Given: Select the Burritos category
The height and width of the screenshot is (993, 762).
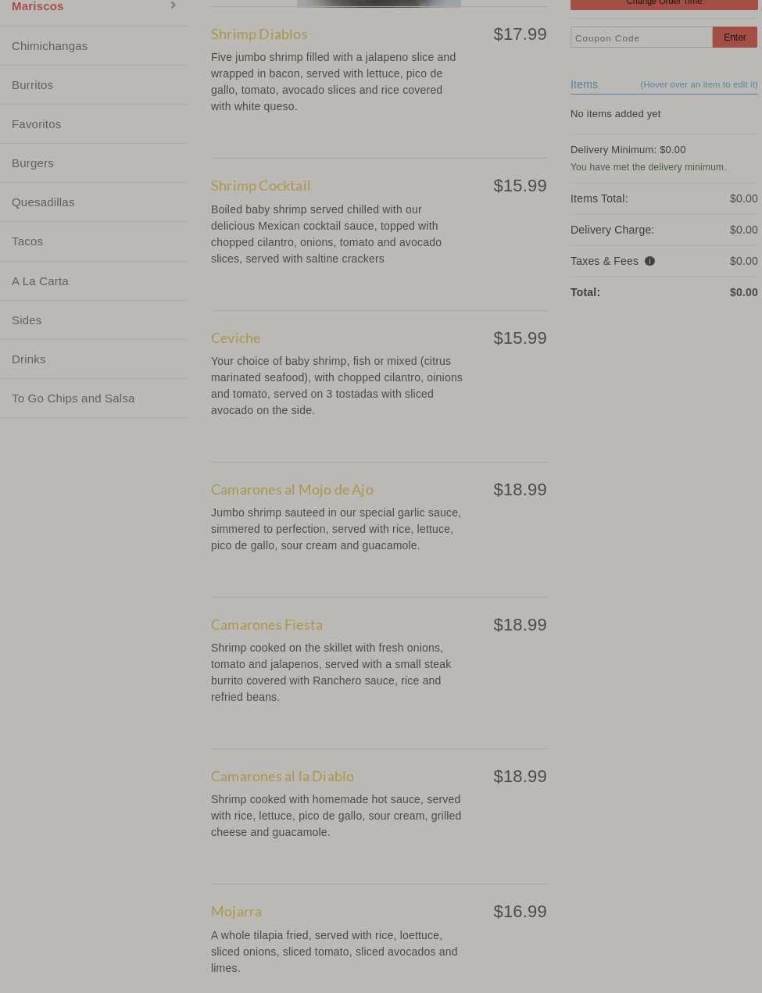Looking at the screenshot, I should pos(32,84).
